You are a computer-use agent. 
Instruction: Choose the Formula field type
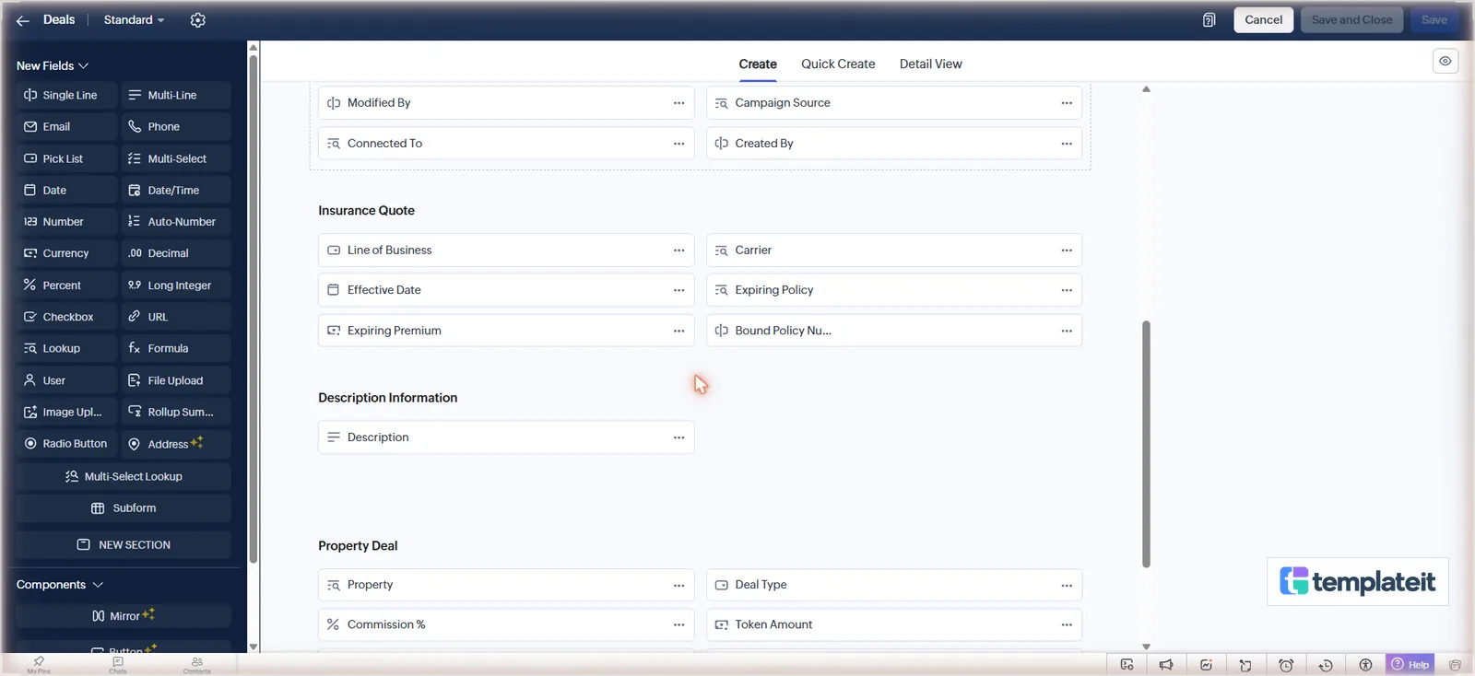[x=176, y=348]
